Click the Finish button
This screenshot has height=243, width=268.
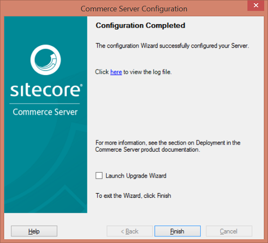tap(178, 231)
